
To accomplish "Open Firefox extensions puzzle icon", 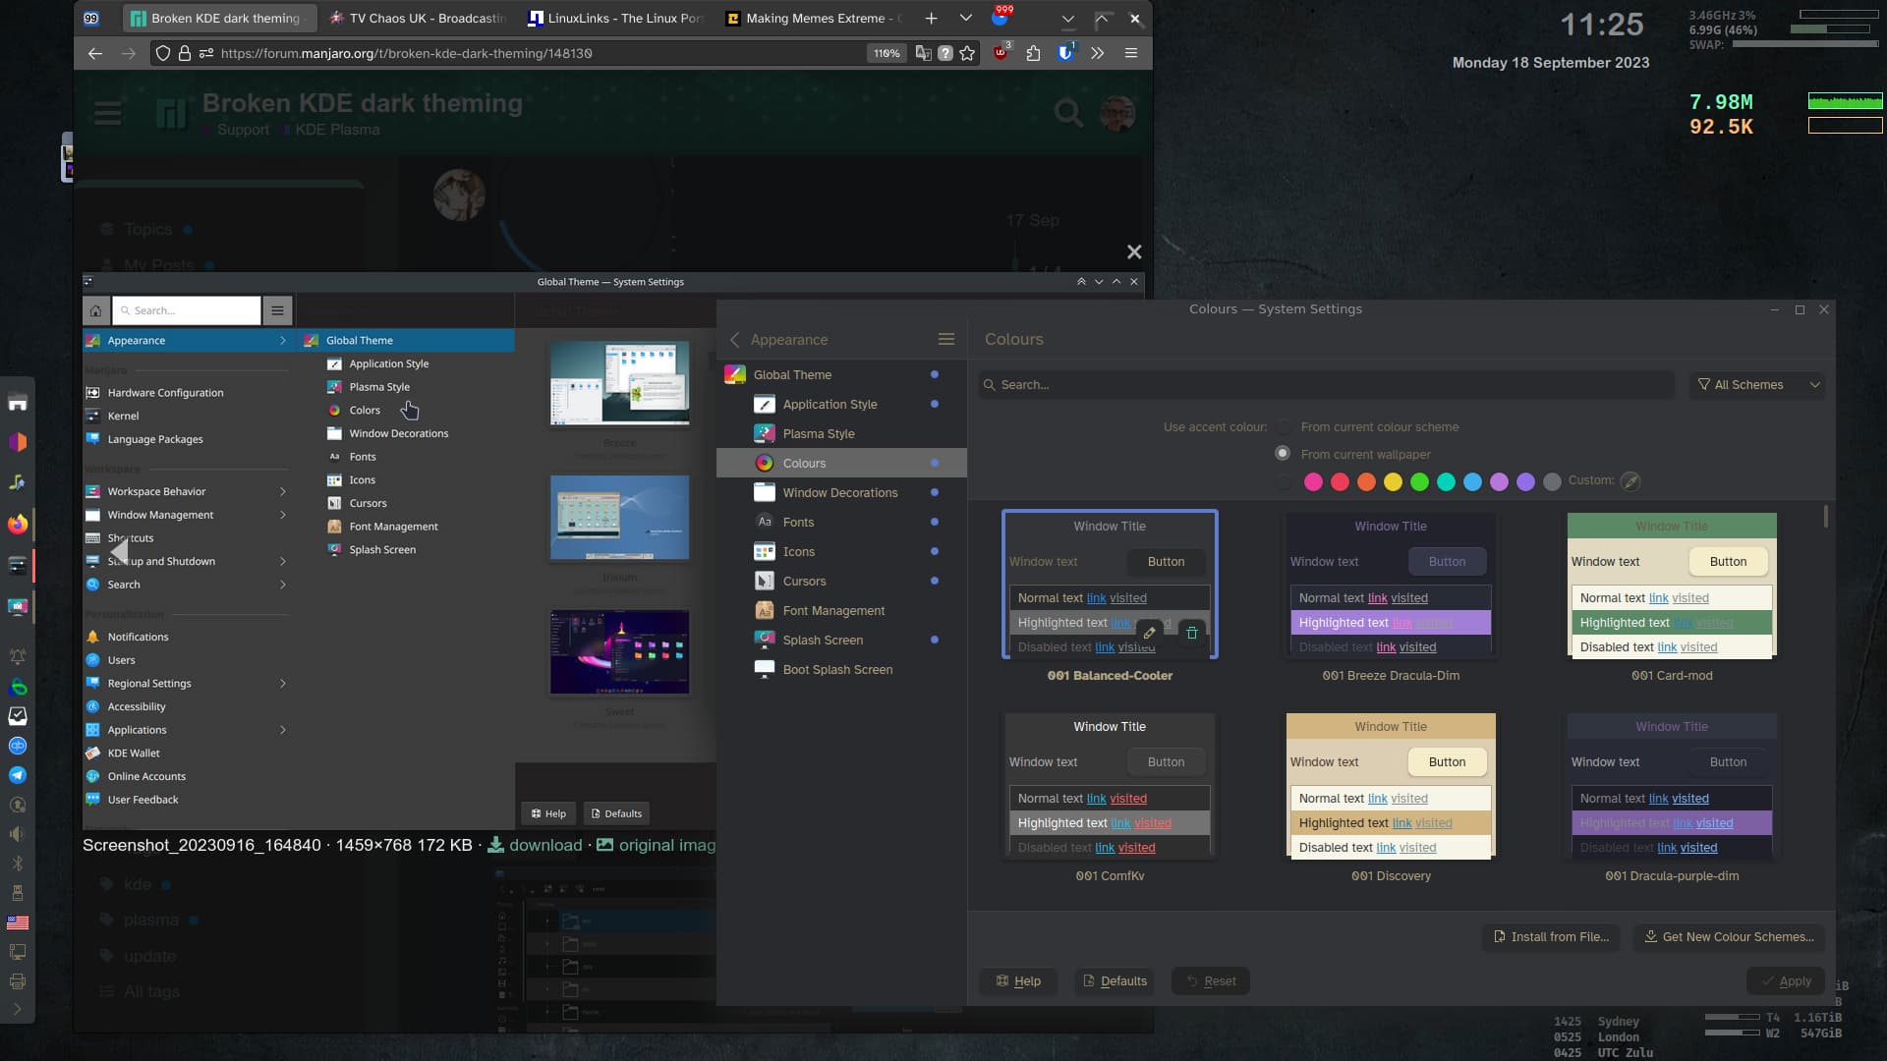I will (1033, 53).
